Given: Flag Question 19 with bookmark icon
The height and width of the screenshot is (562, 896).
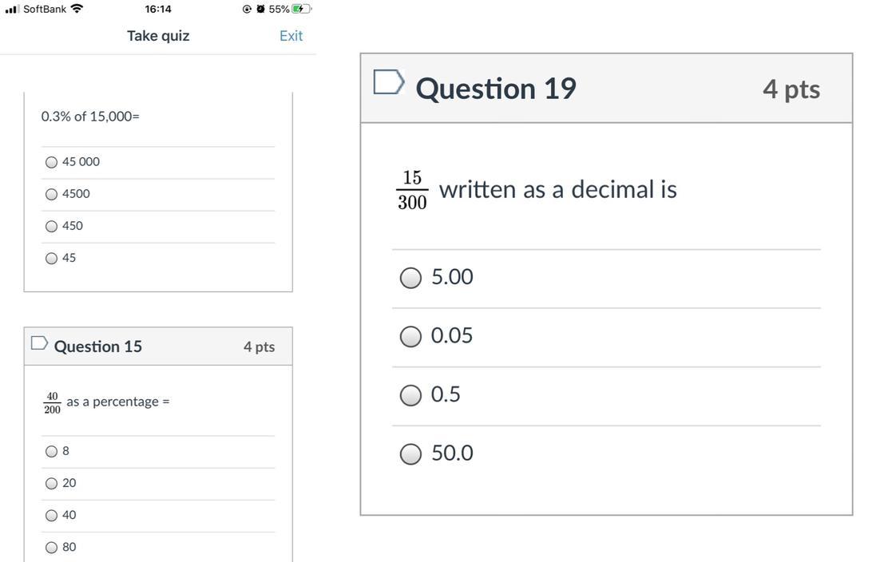Looking at the screenshot, I should pos(388,82).
